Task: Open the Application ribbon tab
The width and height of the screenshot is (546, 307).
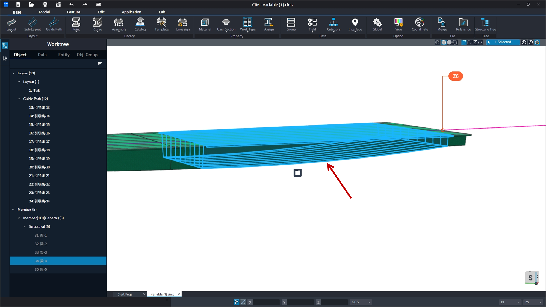Action: (131, 12)
